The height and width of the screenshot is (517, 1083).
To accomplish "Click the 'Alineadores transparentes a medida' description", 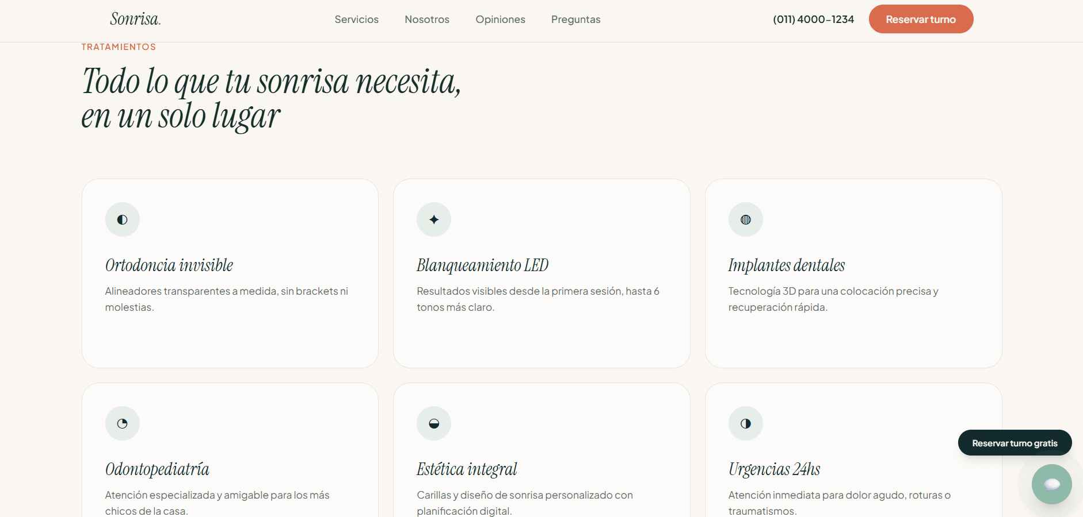I will pos(226,299).
